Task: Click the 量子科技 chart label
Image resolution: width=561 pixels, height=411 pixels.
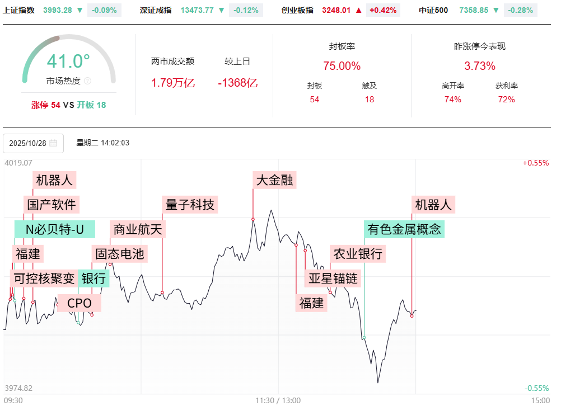Action: point(190,204)
